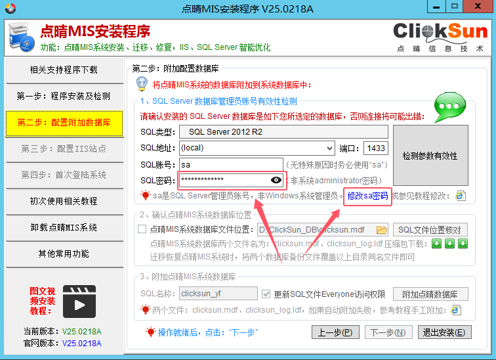Image resolution: width=496 pixels, height=360 pixels.
Task: Show the SQL password with the eye icon
Action: point(276,180)
